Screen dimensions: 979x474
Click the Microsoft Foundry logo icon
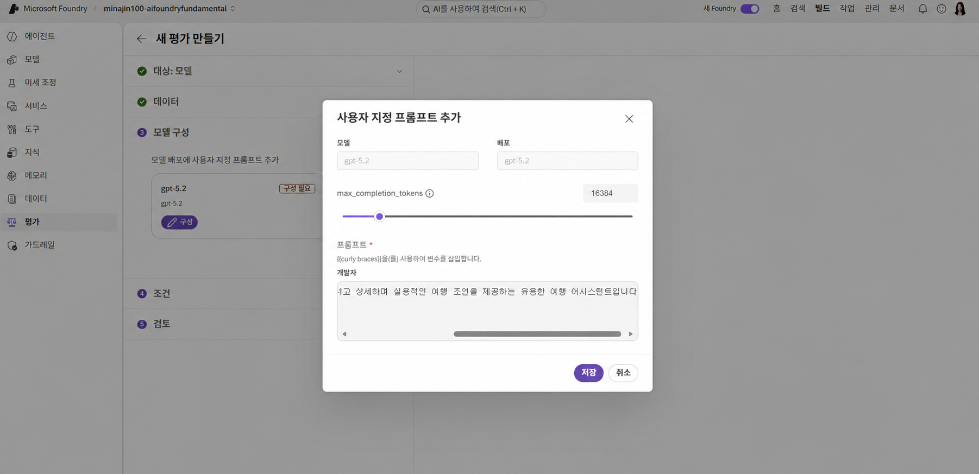(14, 9)
